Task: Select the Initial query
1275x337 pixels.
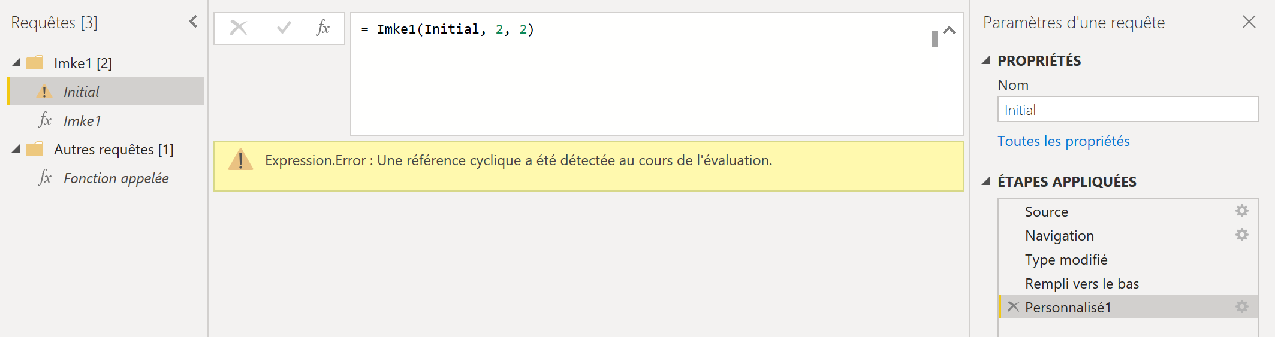Action: pos(106,91)
